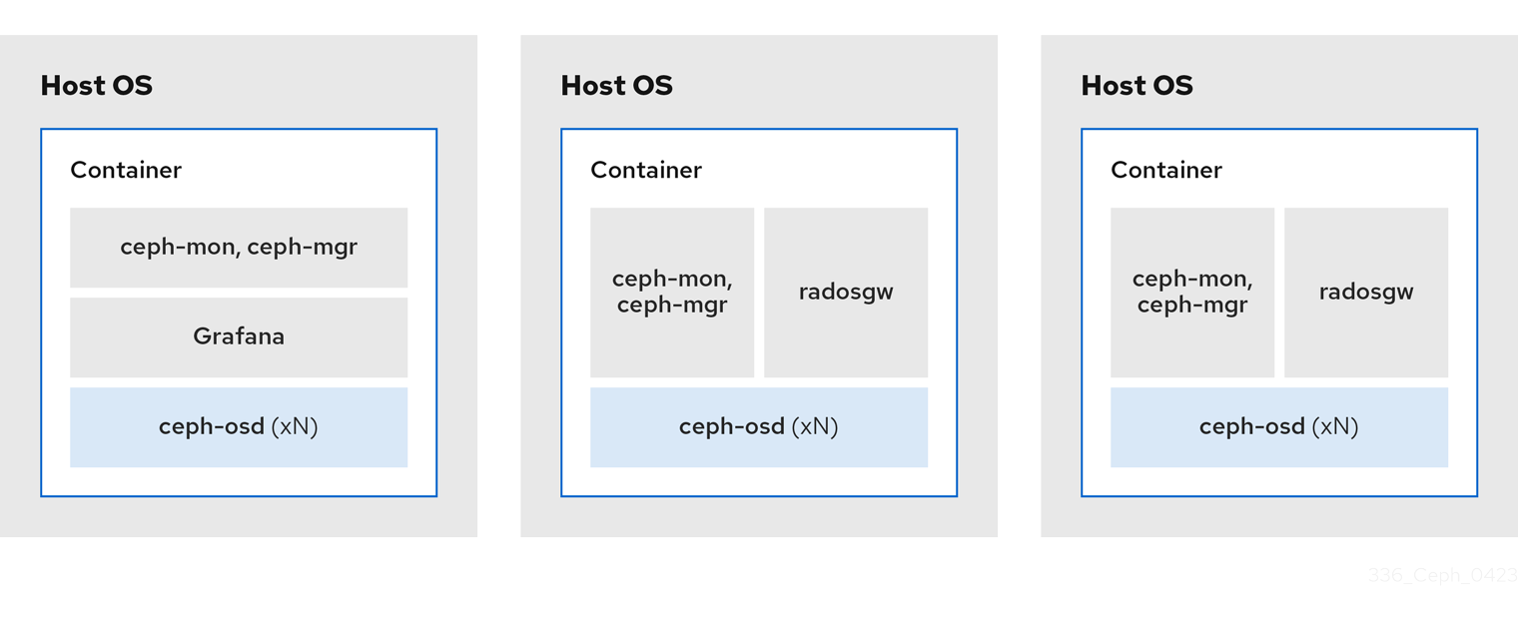Click the "(xN)" text in the middle ceph-osd box
Image resolution: width=1518 pixels, height=617 pixels.
pyautogui.click(x=815, y=427)
